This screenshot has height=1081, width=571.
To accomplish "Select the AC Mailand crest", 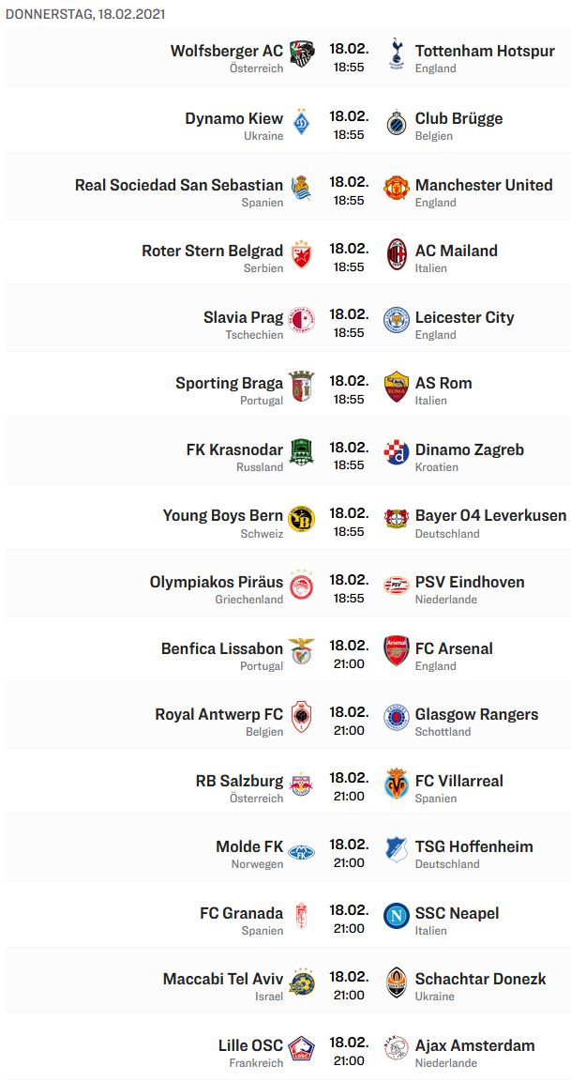I will click(x=396, y=253).
